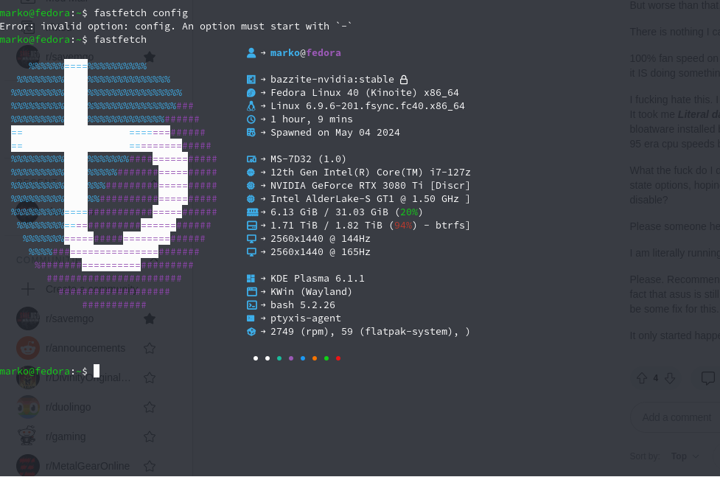Click the monitor icon beside 2560x1440 @ 165Hz
The width and height of the screenshot is (720, 477).
pos(251,252)
